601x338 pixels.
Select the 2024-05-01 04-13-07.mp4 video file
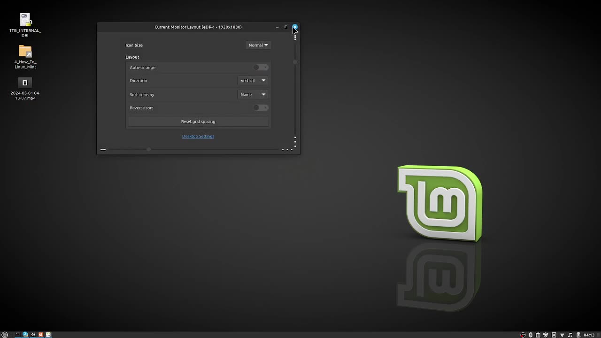(x=25, y=89)
